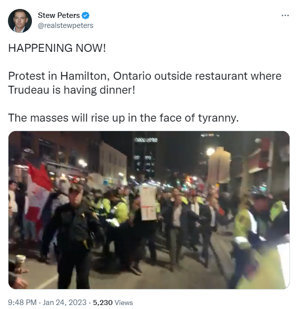
Task: Click the word Trudeau in the tweet
Action: [x=28, y=90]
